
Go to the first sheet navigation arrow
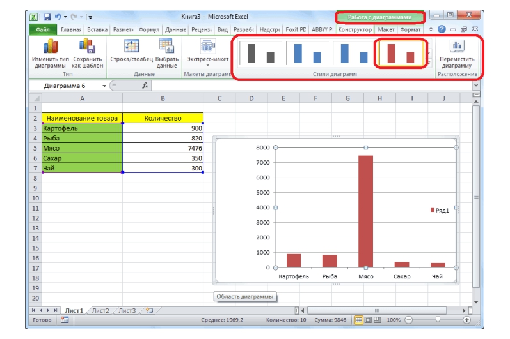coord(33,310)
